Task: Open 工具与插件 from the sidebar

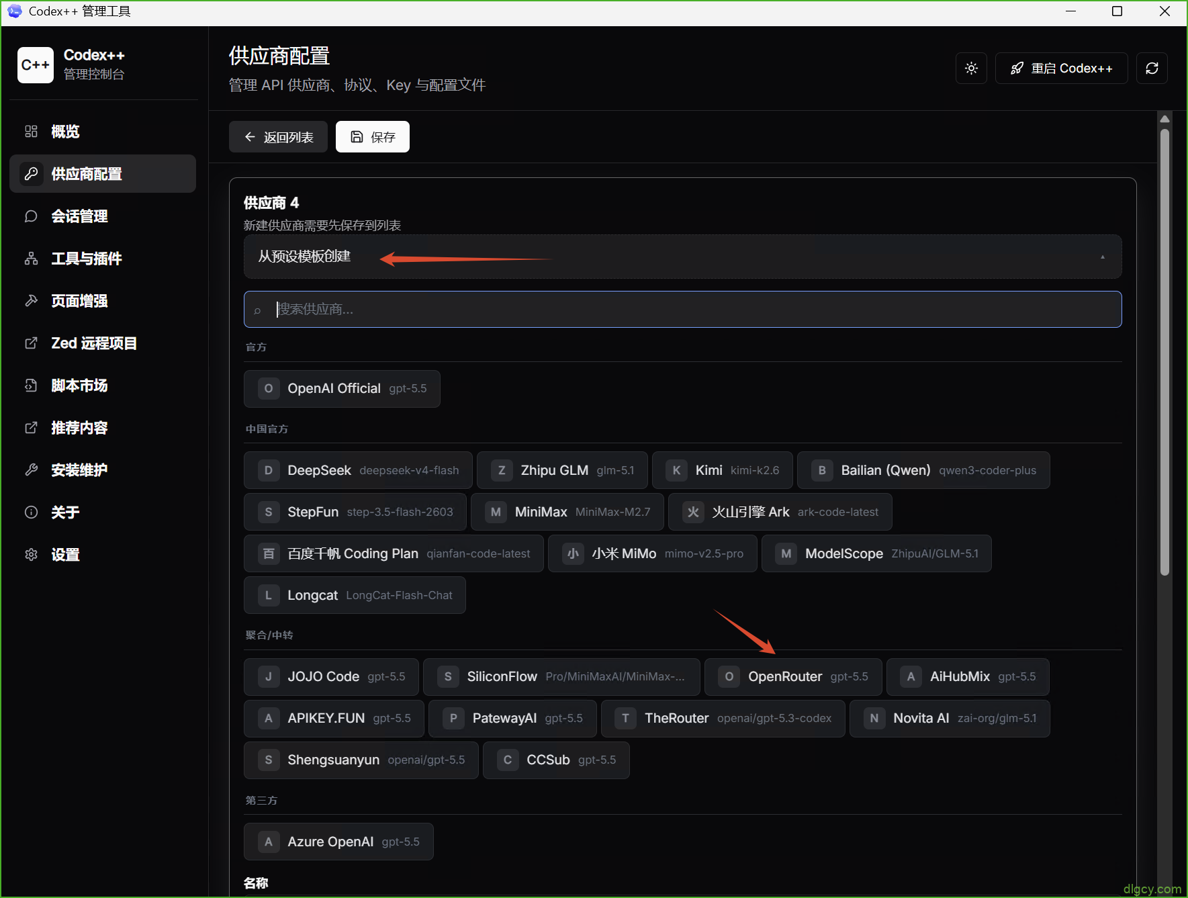Action: [x=103, y=259]
